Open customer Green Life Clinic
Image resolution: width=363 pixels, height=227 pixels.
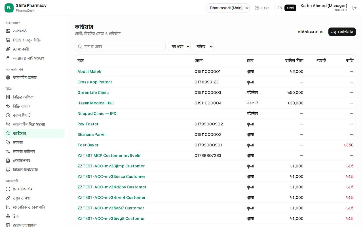point(93,93)
